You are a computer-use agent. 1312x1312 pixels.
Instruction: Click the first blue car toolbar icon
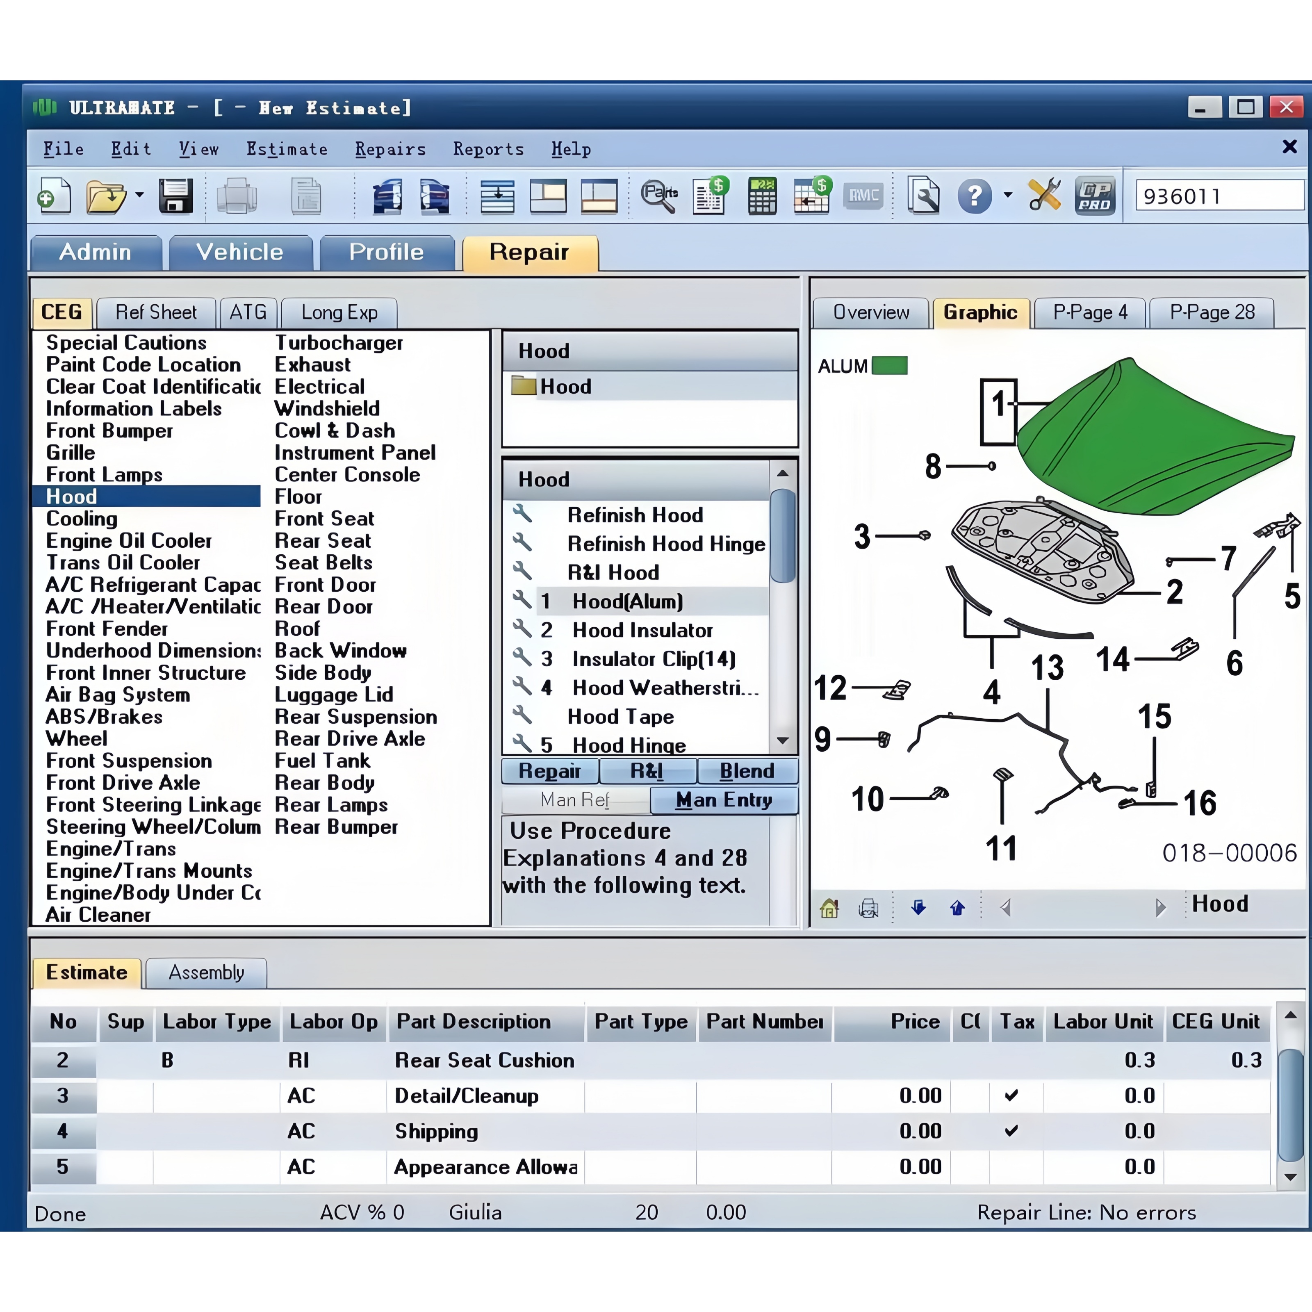click(387, 196)
